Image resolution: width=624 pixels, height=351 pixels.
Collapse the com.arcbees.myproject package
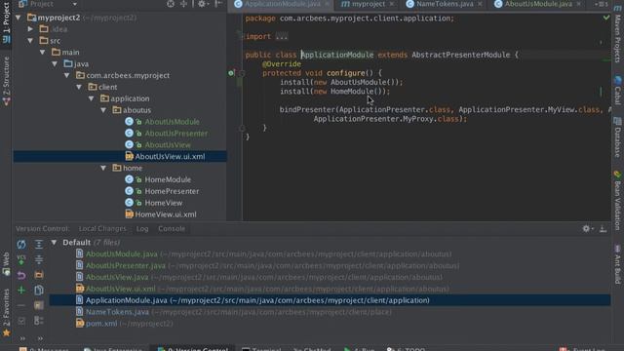67,75
